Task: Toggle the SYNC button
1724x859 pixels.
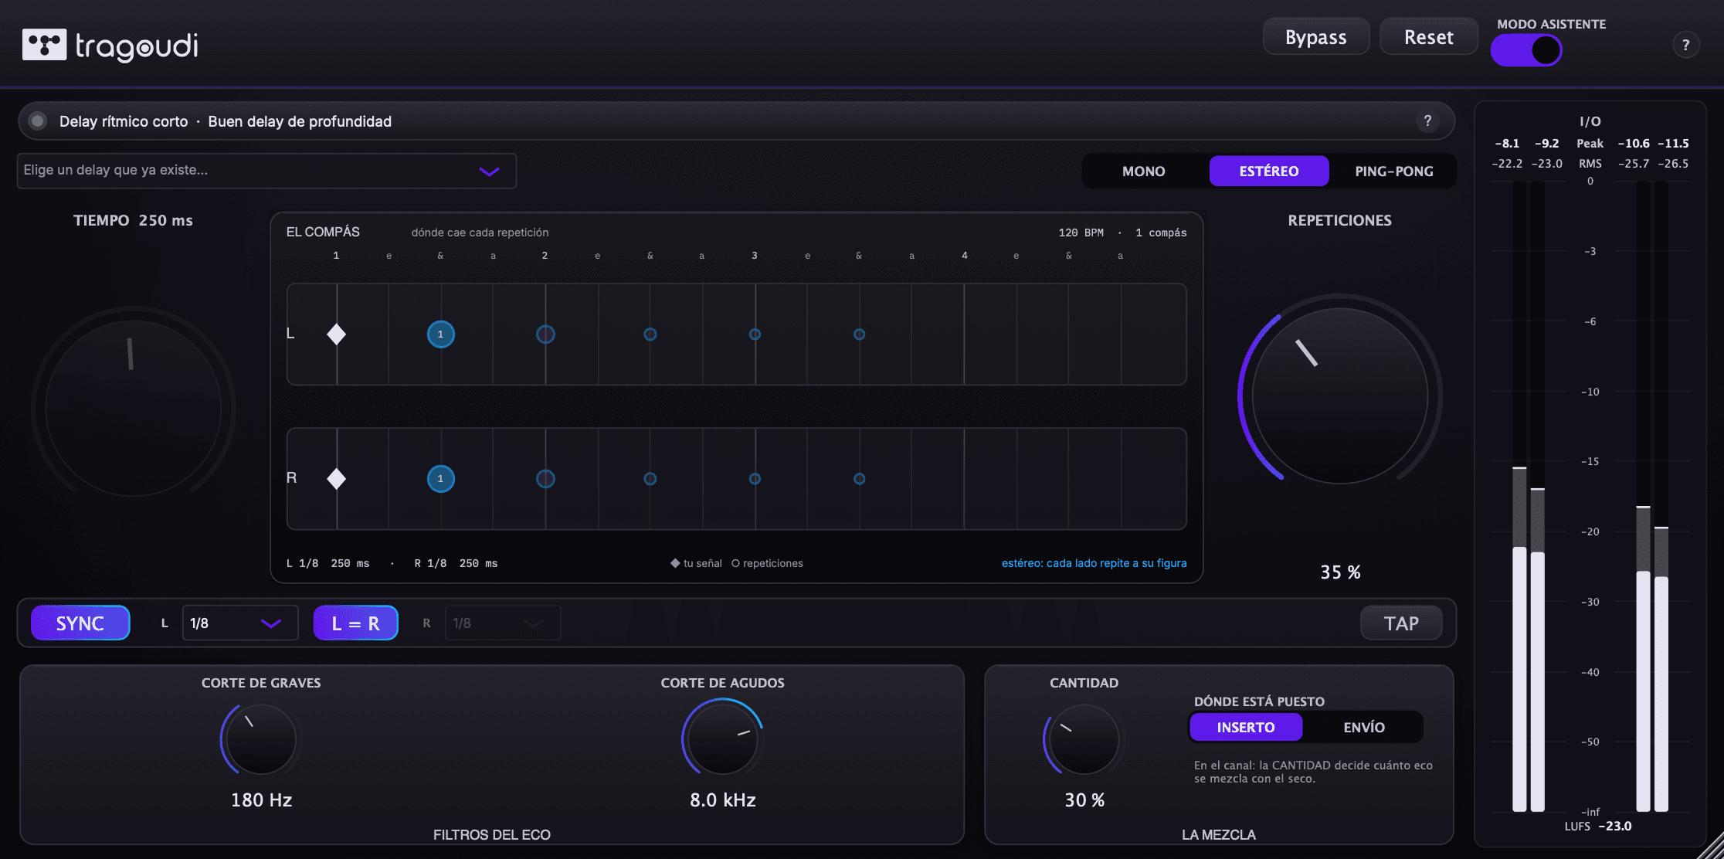Action: coord(80,623)
